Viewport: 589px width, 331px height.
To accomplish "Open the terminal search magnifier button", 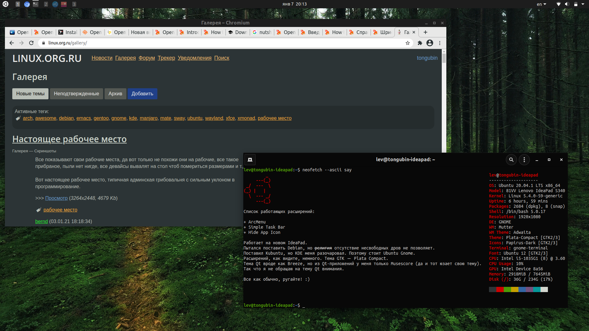I will click(x=511, y=160).
